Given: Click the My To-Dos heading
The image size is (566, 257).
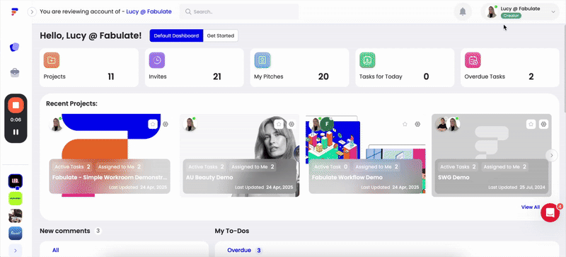Looking at the screenshot, I should coord(232,231).
